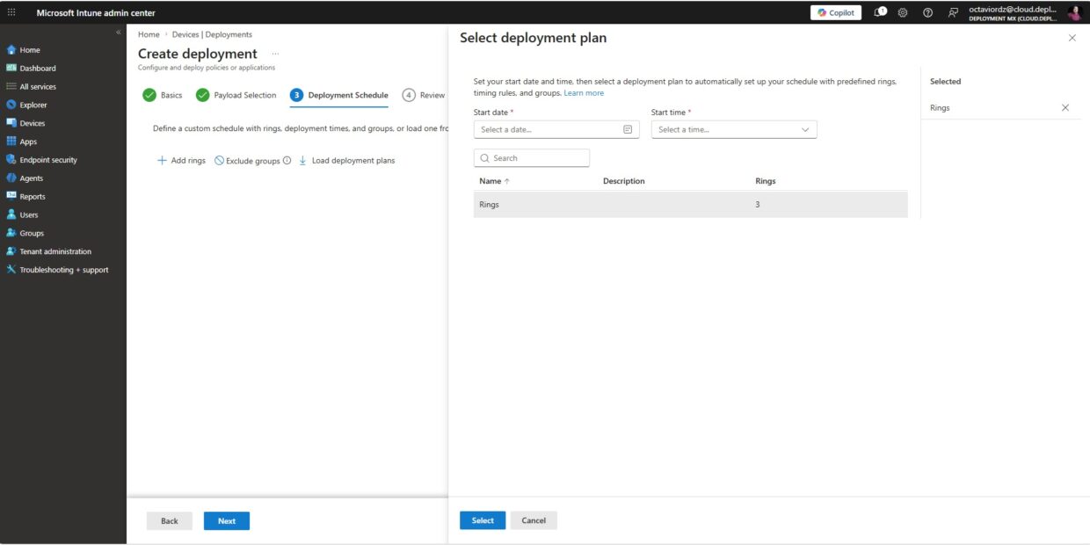Close the Select deployment plan panel
This screenshot has height=545, width=1090.
click(1072, 38)
